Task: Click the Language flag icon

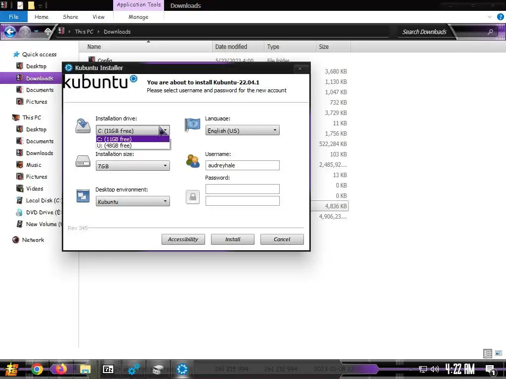Action: click(x=192, y=125)
